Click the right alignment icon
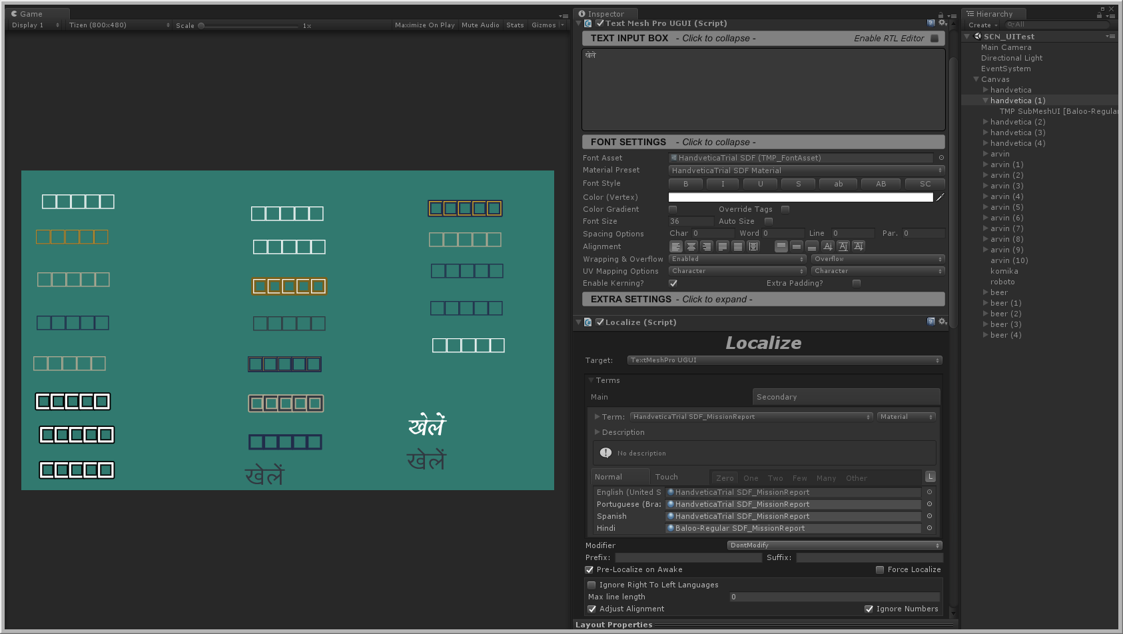 (707, 246)
